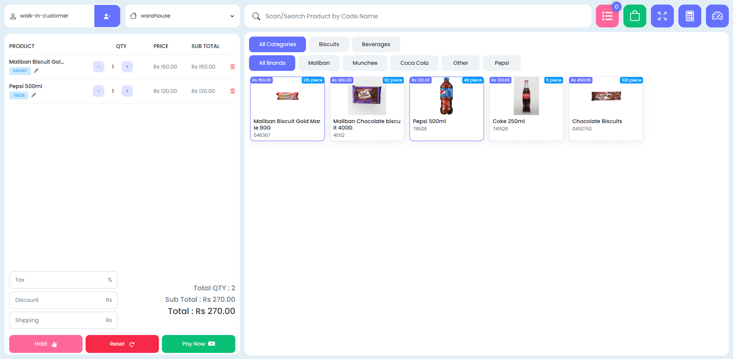Click the 49 piece stock badge

tap(472, 80)
